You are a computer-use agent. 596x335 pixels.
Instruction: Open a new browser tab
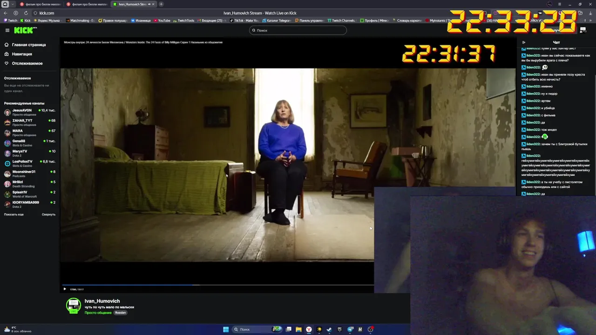click(x=161, y=4)
